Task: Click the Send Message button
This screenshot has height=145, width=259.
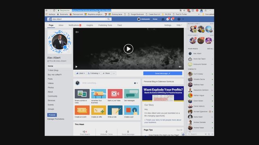Action: 163,73
